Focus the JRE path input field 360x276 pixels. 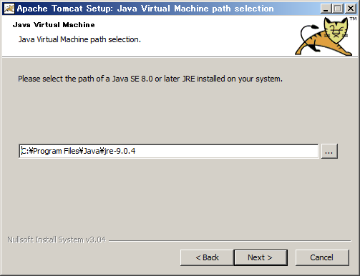coord(168,151)
